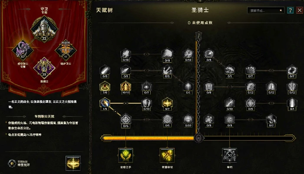The width and height of the screenshot is (304, 174).
Task: Focus the node search input field
Action: click(264, 10)
